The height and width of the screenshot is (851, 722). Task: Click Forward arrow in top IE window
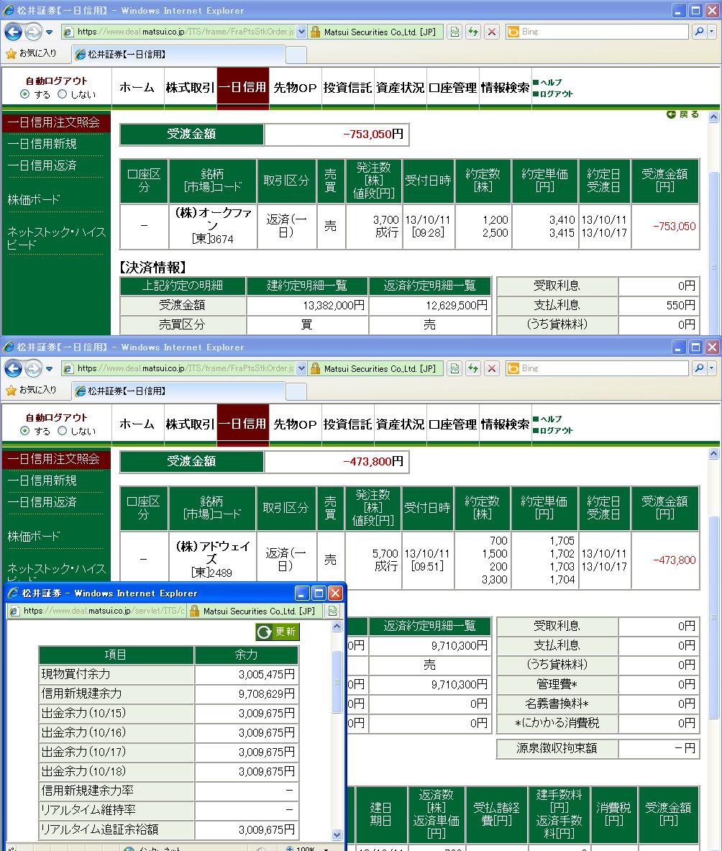(x=33, y=32)
